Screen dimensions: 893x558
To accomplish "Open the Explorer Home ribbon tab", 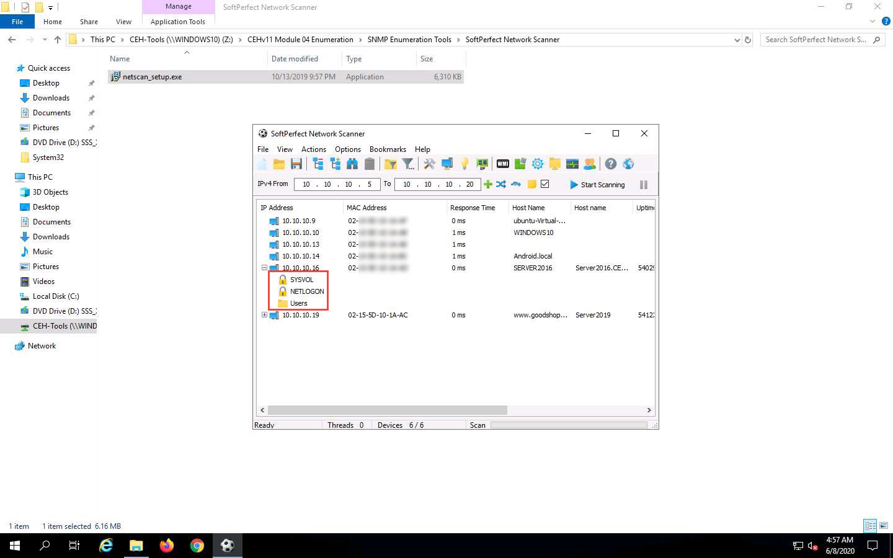I will (53, 22).
